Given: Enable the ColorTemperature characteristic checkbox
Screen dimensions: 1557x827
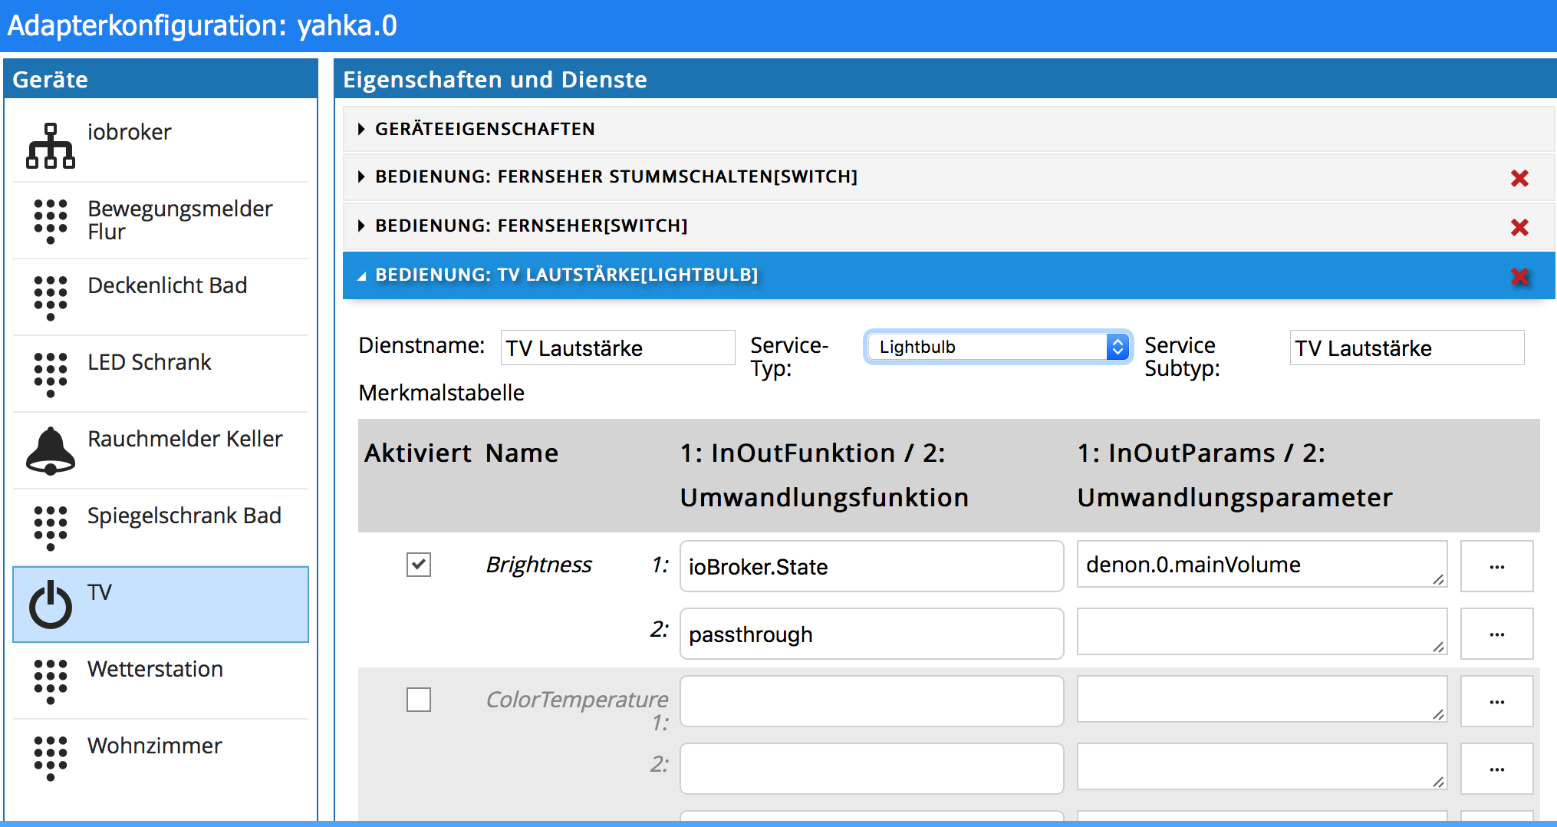Looking at the screenshot, I should [419, 700].
